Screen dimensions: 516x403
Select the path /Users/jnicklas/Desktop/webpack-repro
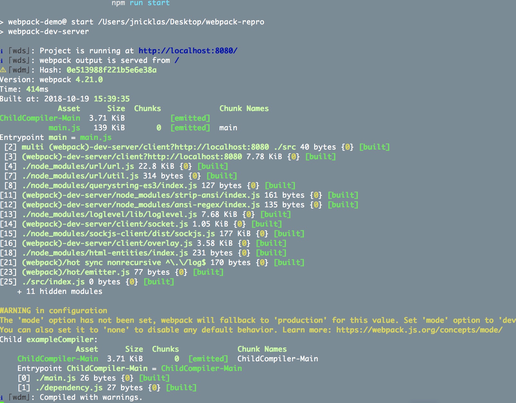pos(181,22)
